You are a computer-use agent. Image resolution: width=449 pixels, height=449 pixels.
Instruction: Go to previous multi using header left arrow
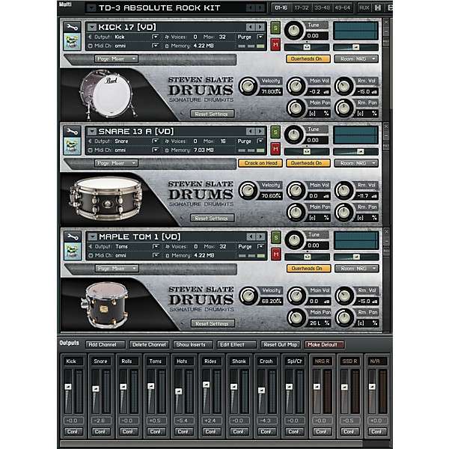(250, 7)
